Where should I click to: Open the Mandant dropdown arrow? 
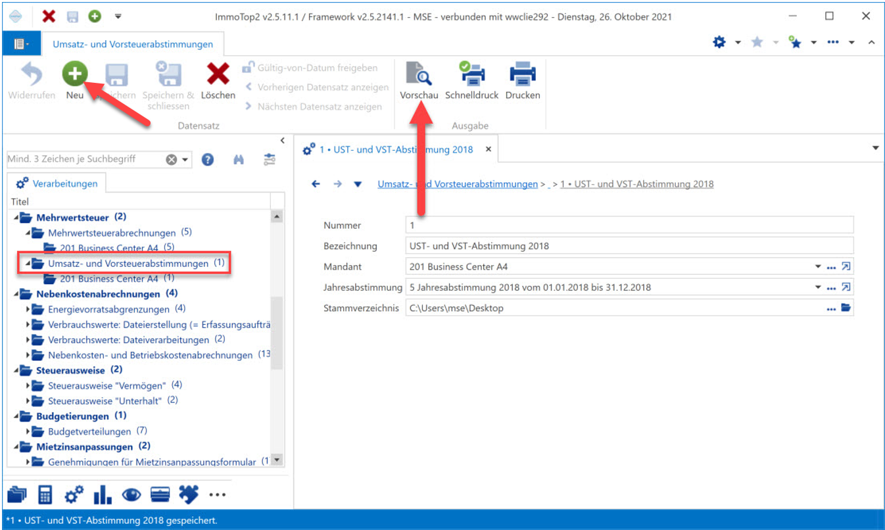pos(818,267)
